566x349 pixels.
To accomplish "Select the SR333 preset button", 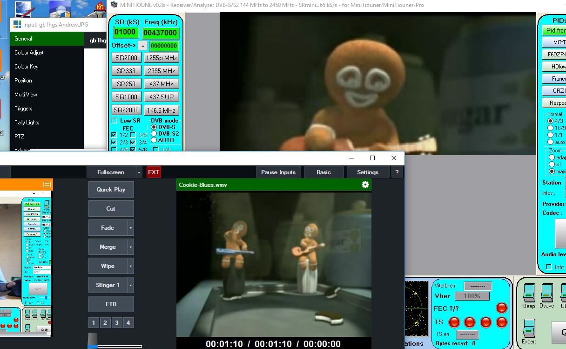I will coord(127,71).
